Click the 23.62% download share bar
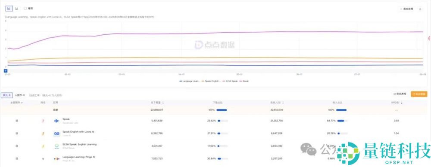 222,121
